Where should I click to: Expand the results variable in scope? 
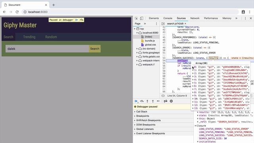198,112
